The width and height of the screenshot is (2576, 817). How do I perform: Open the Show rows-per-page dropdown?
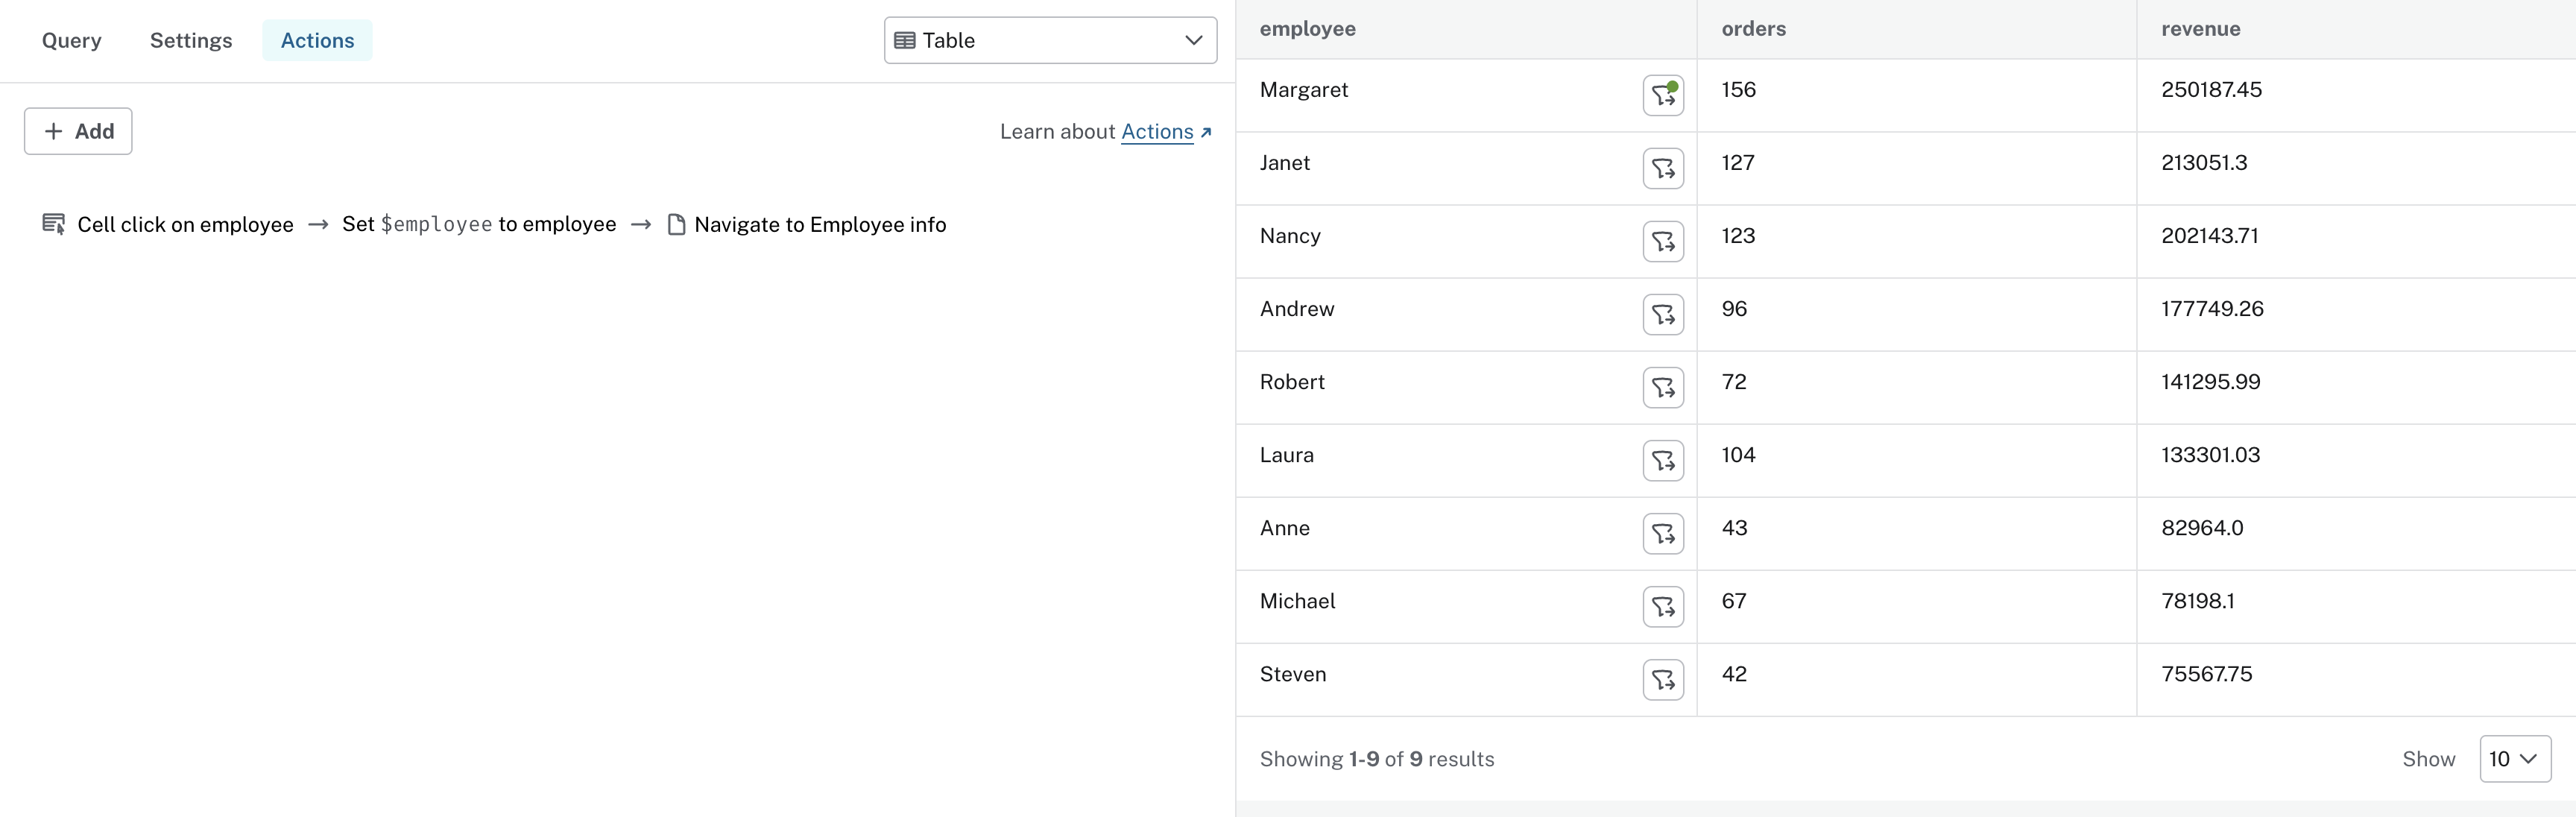click(x=2513, y=759)
